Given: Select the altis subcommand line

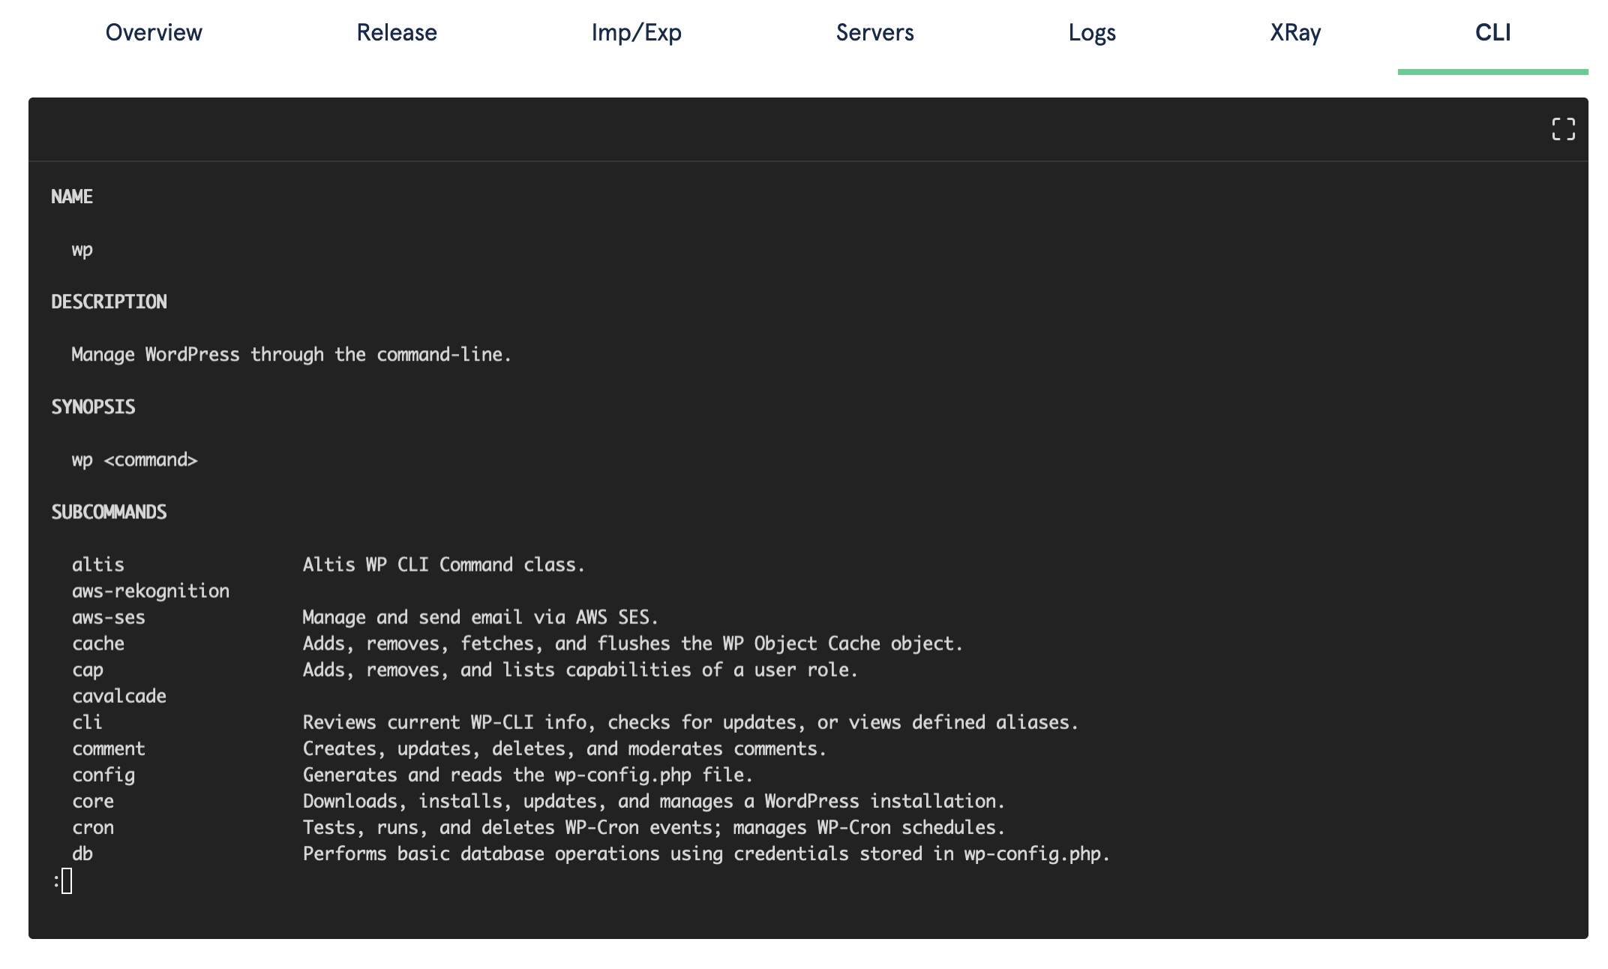Looking at the screenshot, I should tap(98, 564).
